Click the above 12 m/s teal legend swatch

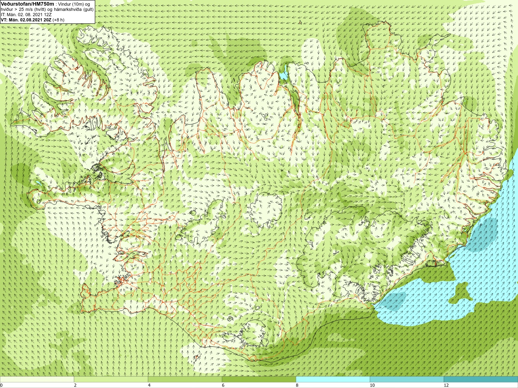click(481, 380)
